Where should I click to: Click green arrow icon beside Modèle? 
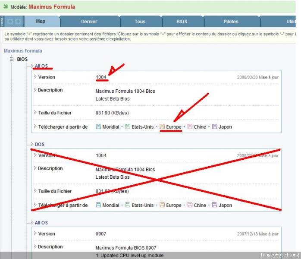[6, 6]
